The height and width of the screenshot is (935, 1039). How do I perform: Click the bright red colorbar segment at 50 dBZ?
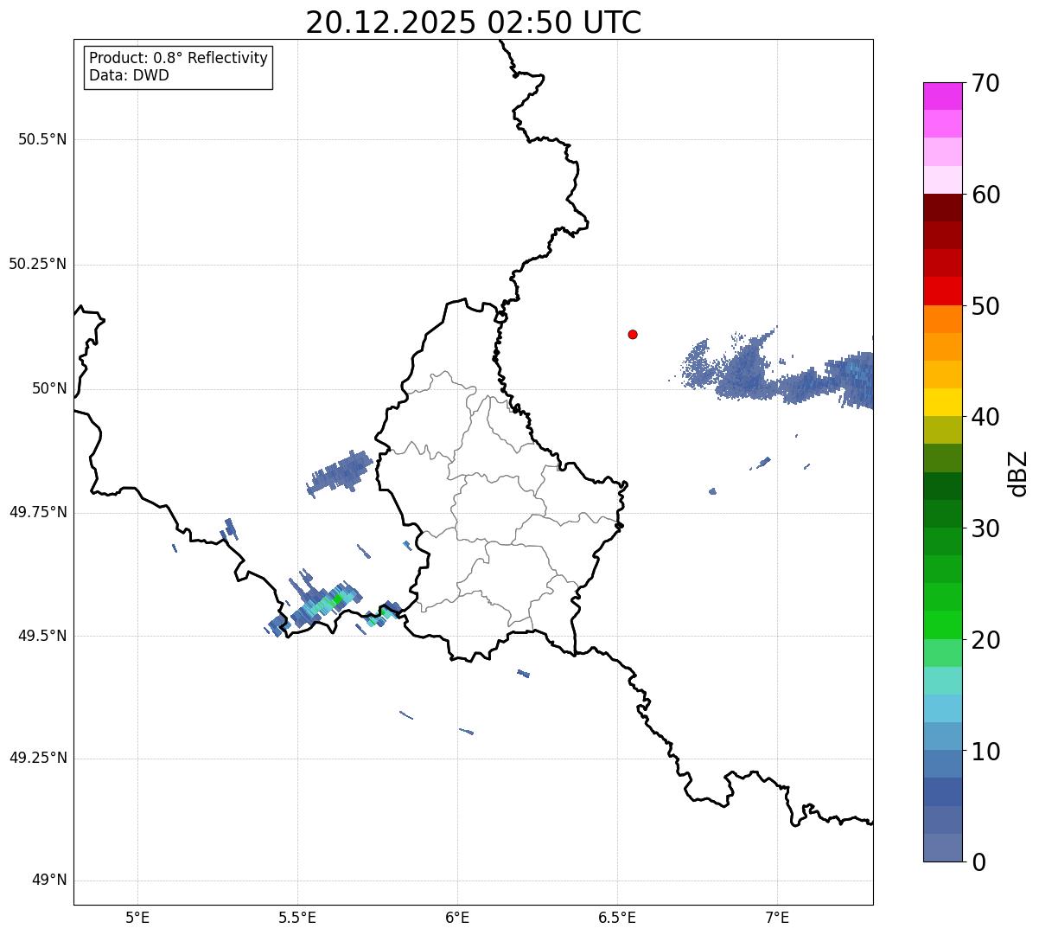click(x=942, y=291)
